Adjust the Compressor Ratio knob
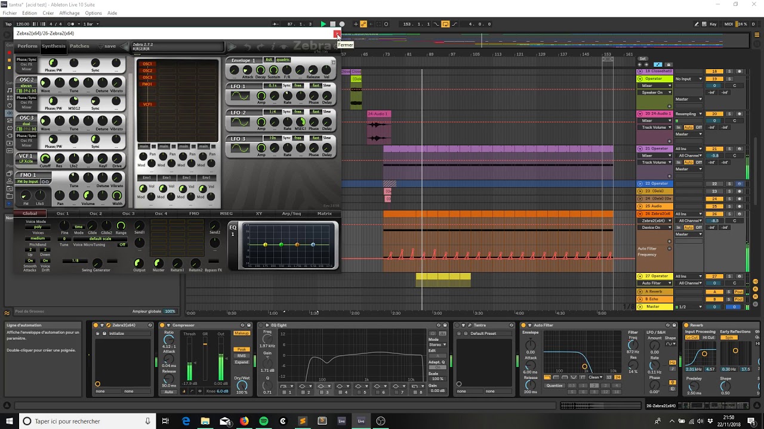 (x=169, y=340)
